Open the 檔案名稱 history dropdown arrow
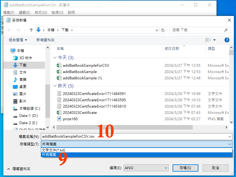The image size is (236, 177). 230,137
